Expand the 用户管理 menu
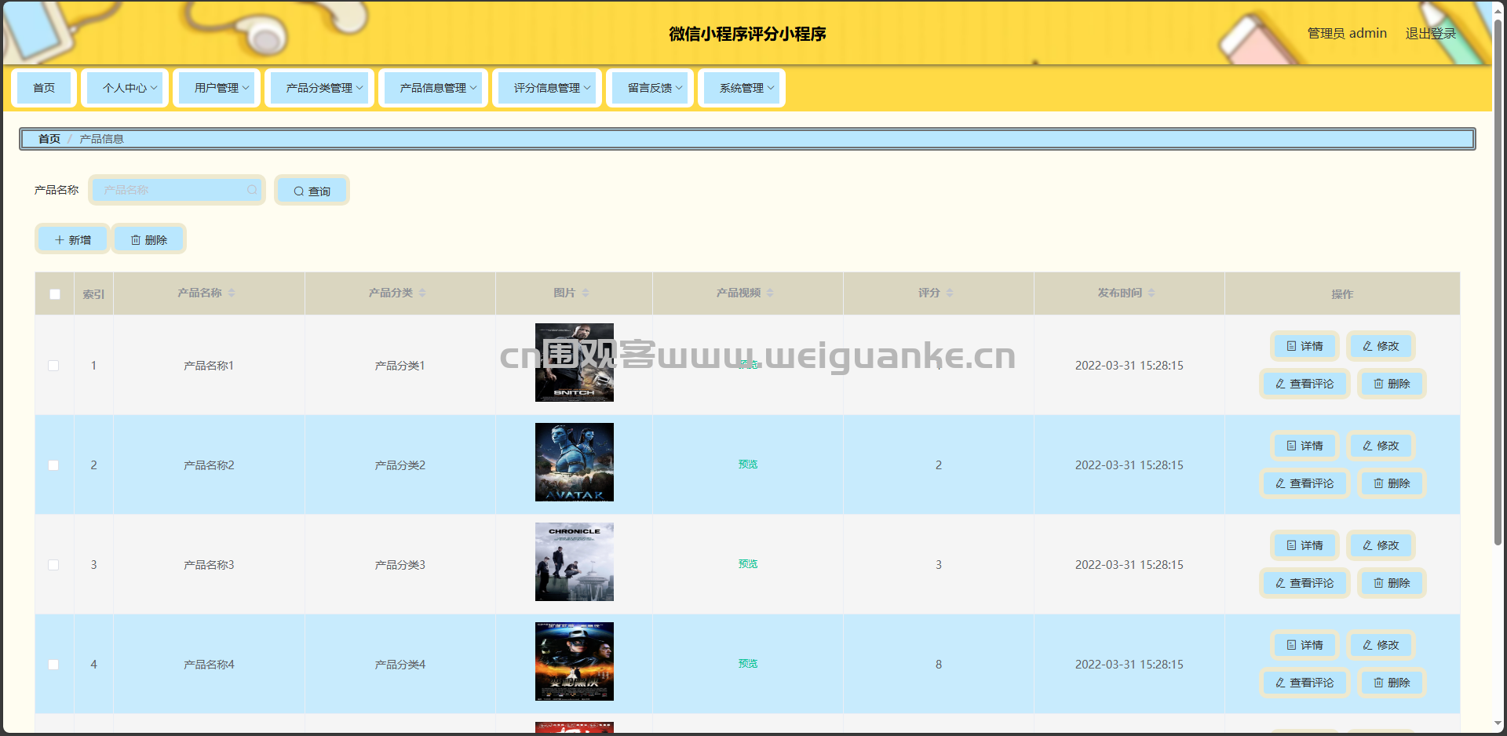This screenshot has width=1507, height=736. click(217, 88)
